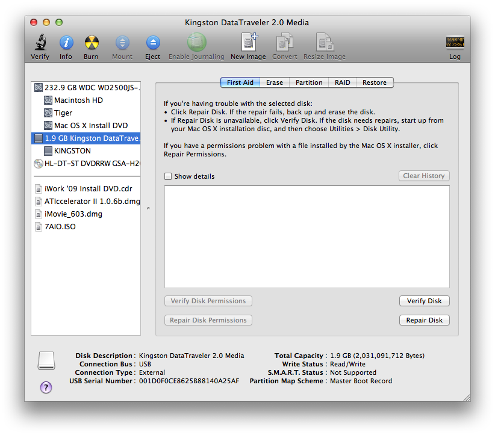Eject the selected disk using Eject icon
The height and width of the screenshot is (435, 495).
tap(153, 43)
